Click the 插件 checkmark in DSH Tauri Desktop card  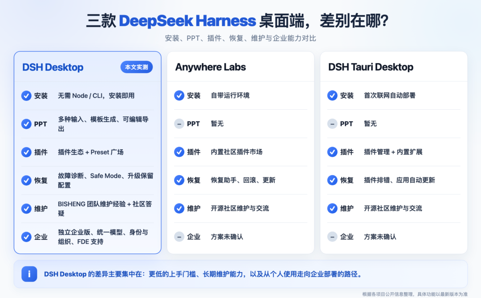click(332, 152)
